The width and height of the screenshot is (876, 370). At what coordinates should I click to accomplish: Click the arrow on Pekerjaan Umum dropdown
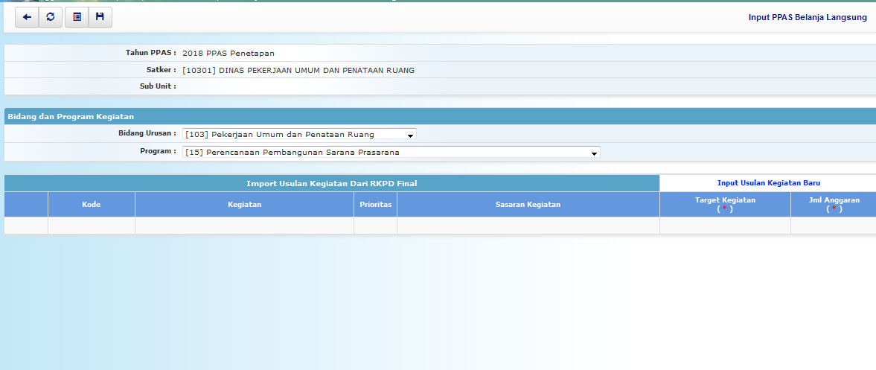click(x=409, y=135)
